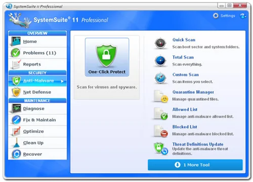Maximize the SystemSuite window
Viewport: 253px width, 182px height.
tap(229, 6)
